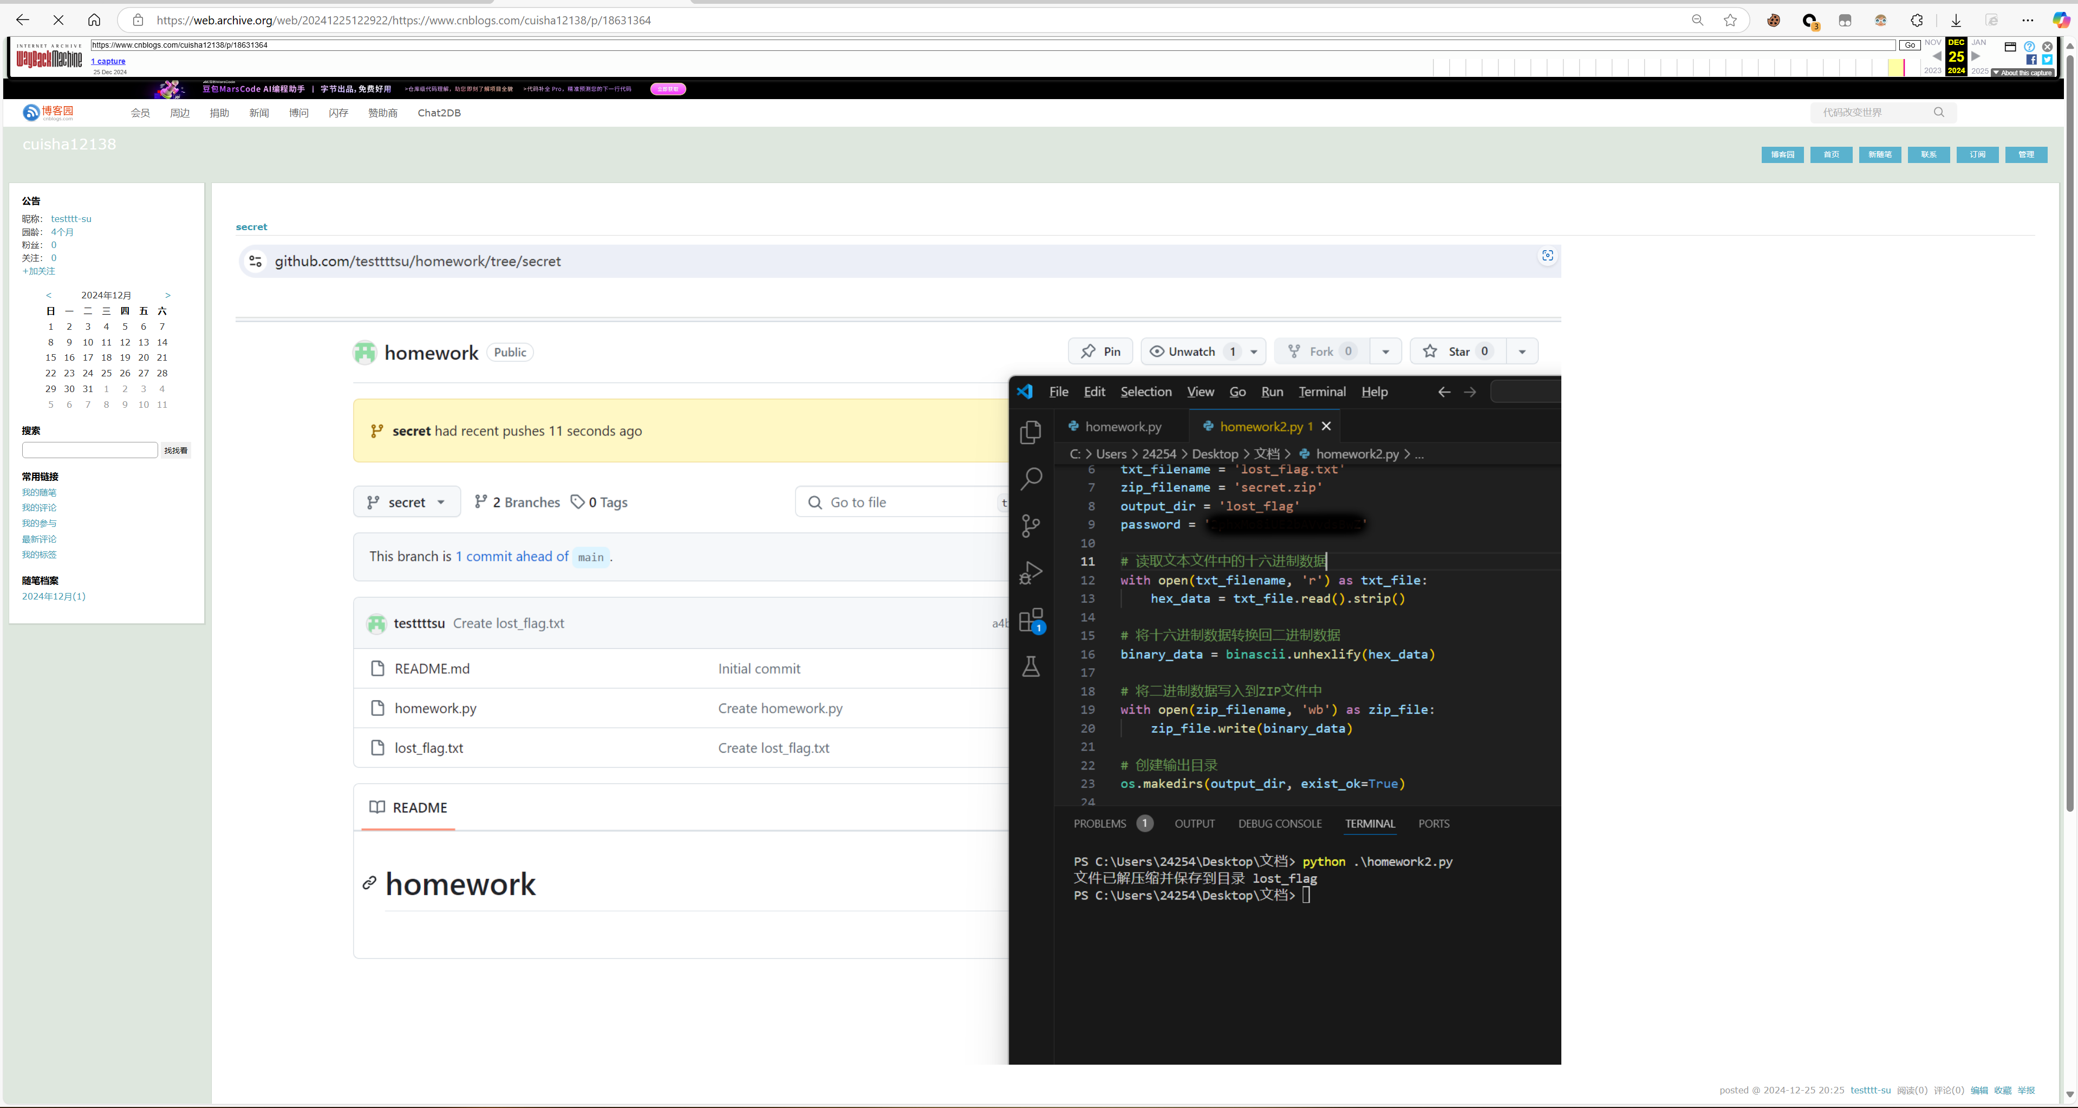
Task: Switch to the PROBLEMS panel tab
Action: tap(1112, 823)
